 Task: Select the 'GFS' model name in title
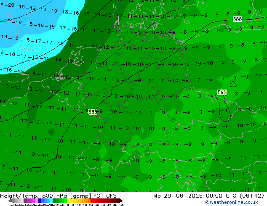(111, 196)
